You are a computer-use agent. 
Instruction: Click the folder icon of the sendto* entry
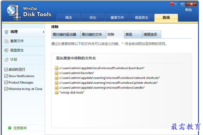pyautogui.click(x=57, y=87)
